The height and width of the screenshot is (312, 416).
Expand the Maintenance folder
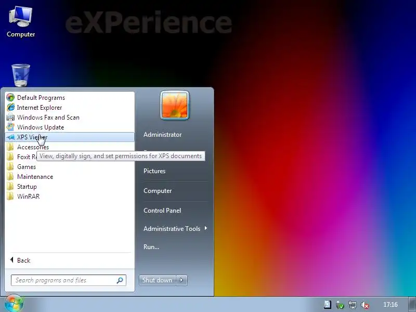point(70,177)
